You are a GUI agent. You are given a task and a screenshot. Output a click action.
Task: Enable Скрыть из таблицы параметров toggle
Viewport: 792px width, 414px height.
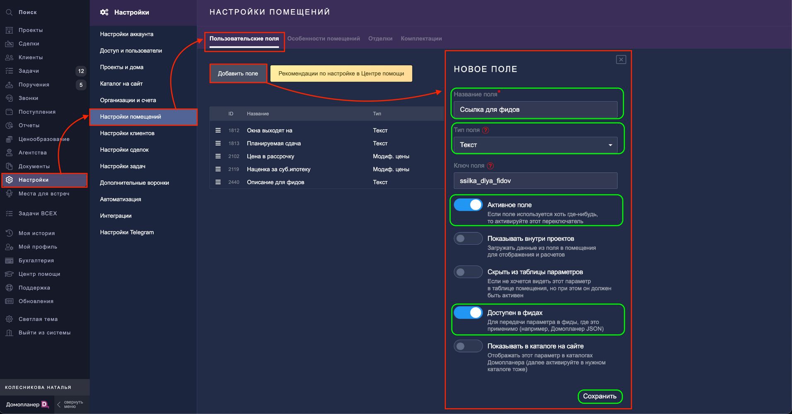click(468, 272)
